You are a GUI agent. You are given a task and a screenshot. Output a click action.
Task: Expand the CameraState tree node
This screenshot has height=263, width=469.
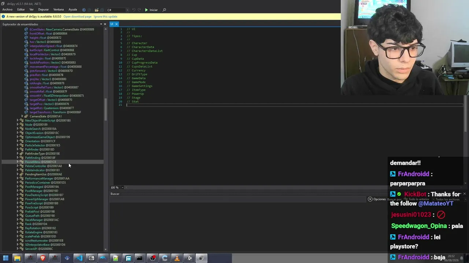tap(22, 116)
